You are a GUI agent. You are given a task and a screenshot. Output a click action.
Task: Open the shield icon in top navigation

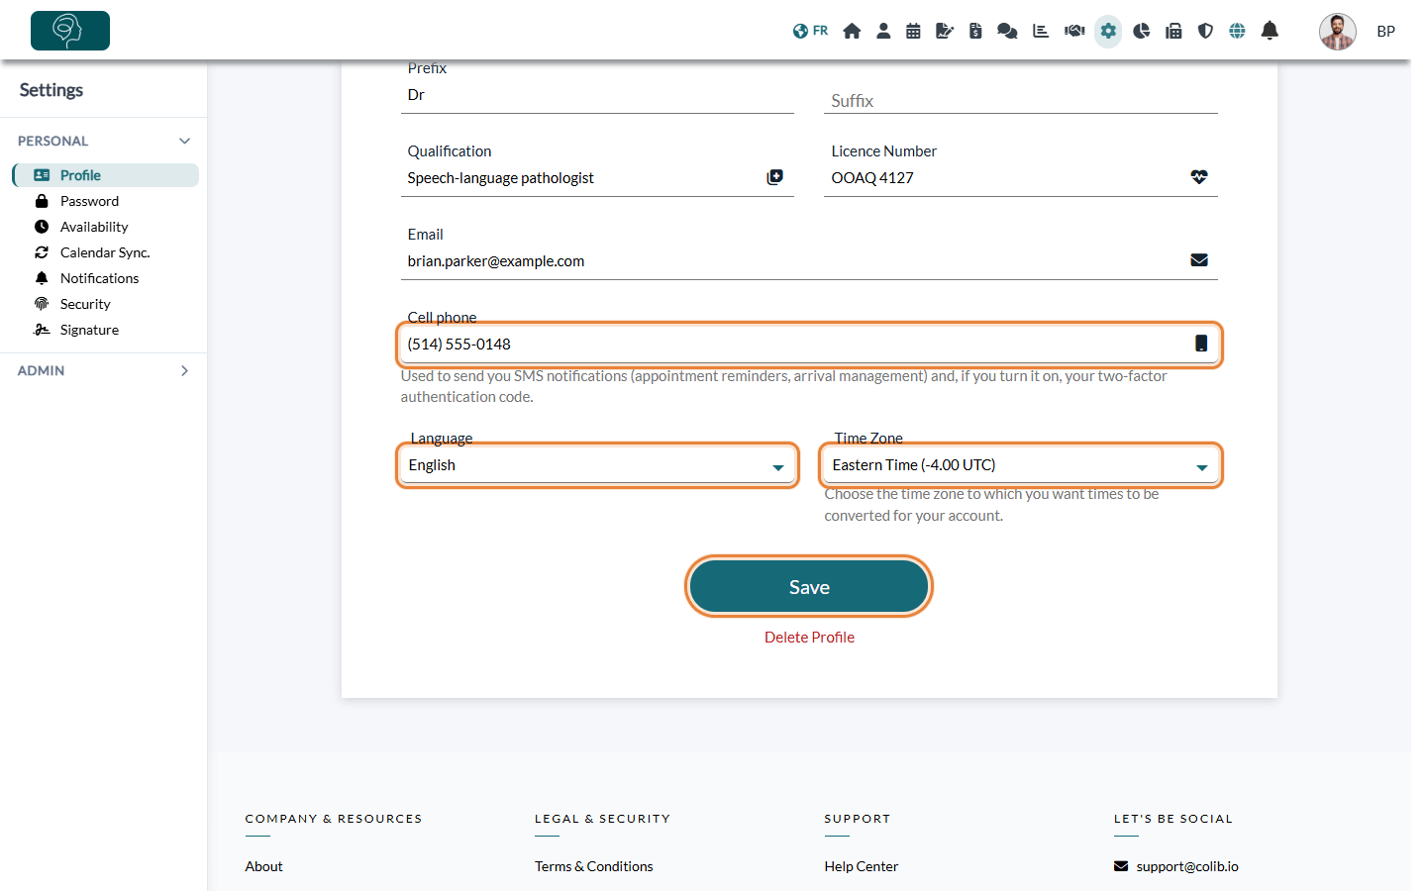point(1205,31)
